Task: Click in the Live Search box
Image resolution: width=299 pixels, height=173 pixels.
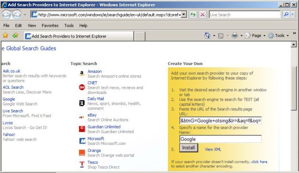Action: tap(245, 14)
